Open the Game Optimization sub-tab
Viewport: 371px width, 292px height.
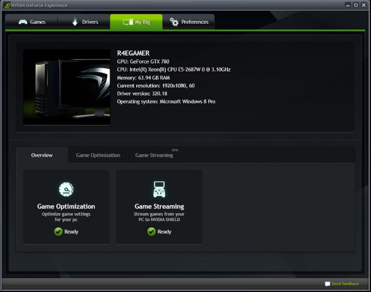98,155
